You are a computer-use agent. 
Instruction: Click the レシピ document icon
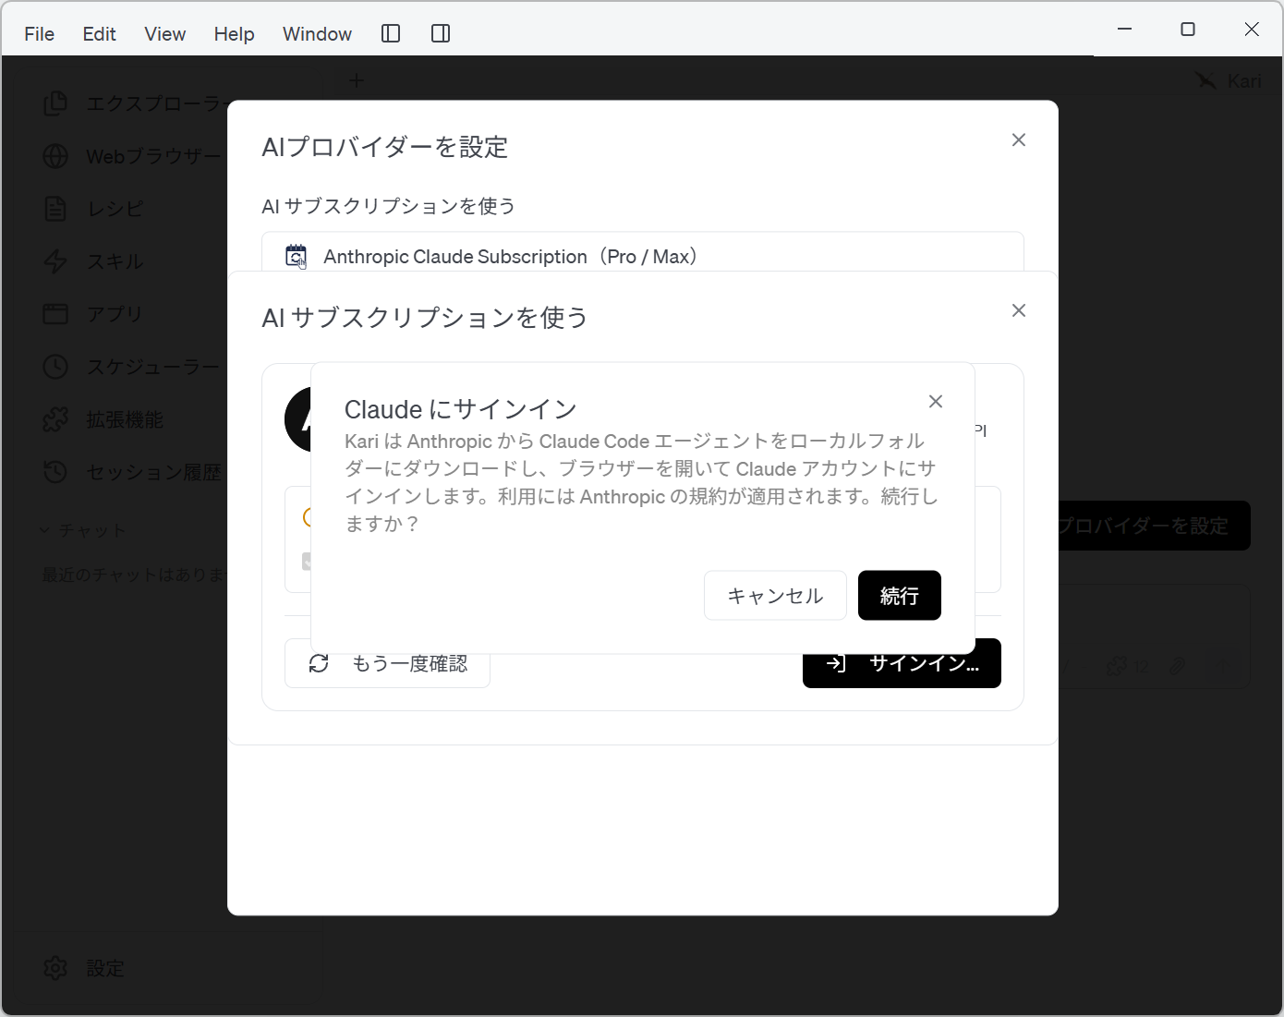pyautogui.click(x=55, y=209)
